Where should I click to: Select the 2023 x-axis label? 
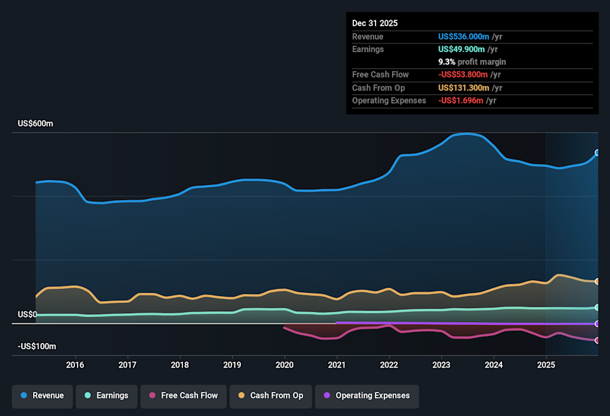[x=441, y=365]
